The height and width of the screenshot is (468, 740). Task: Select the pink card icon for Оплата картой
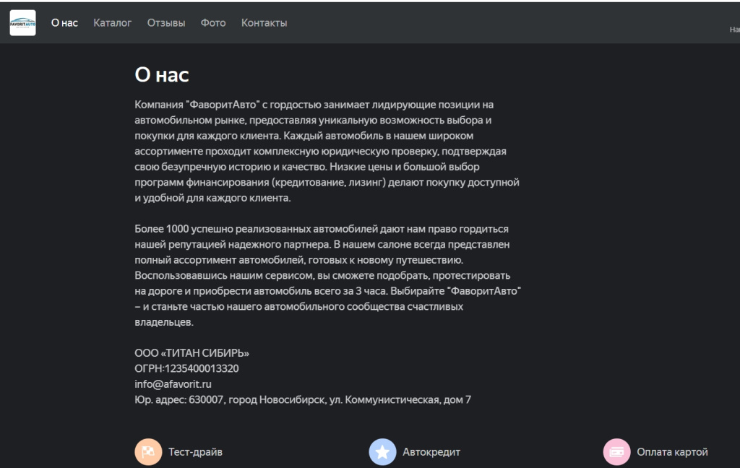pyautogui.click(x=616, y=451)
